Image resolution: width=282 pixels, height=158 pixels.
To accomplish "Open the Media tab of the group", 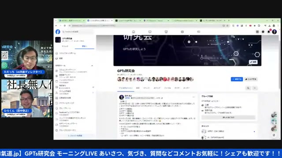I will 157,88.
